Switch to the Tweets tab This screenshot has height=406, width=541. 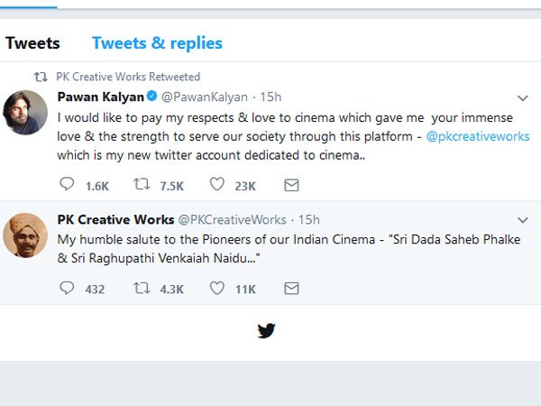(x=32, y=42)
